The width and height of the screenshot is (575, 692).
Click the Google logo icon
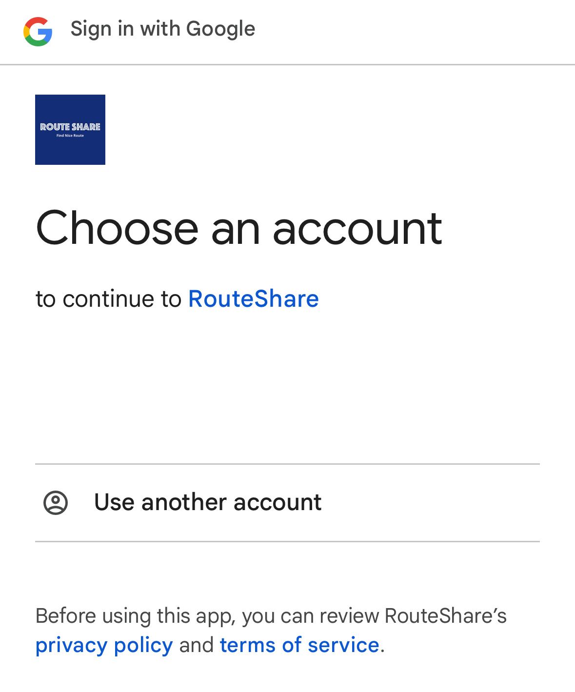click(x=38, y=32)
